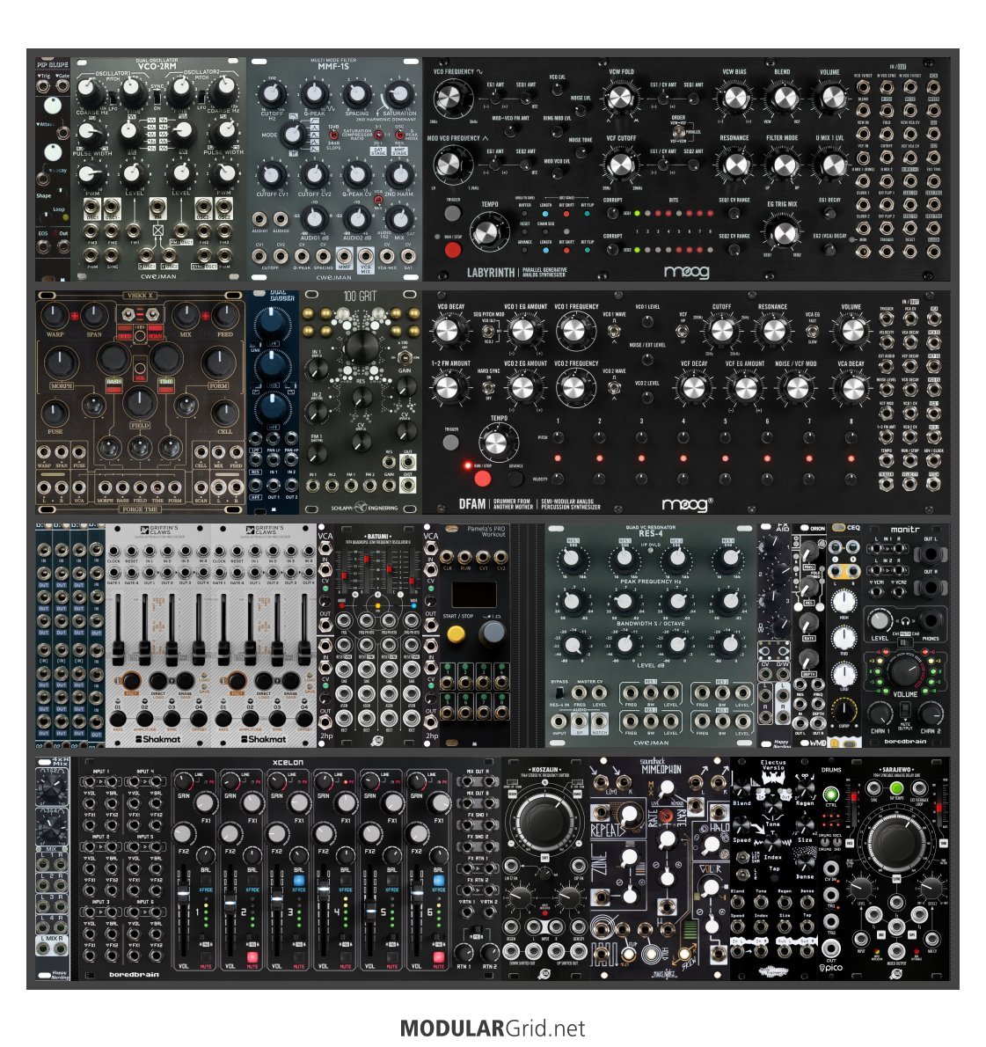Click the VCF CUTOFF knob on Labyrinth
Image resolution: width=986 pixels, height=1047 pixels.
pos(621,165)
